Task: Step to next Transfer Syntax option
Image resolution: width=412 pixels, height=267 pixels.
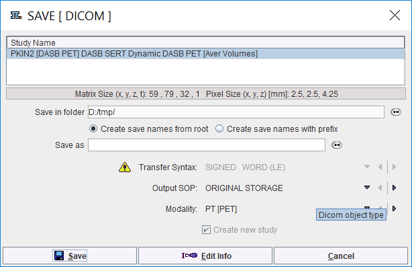Action: click(x=394, y=167)
